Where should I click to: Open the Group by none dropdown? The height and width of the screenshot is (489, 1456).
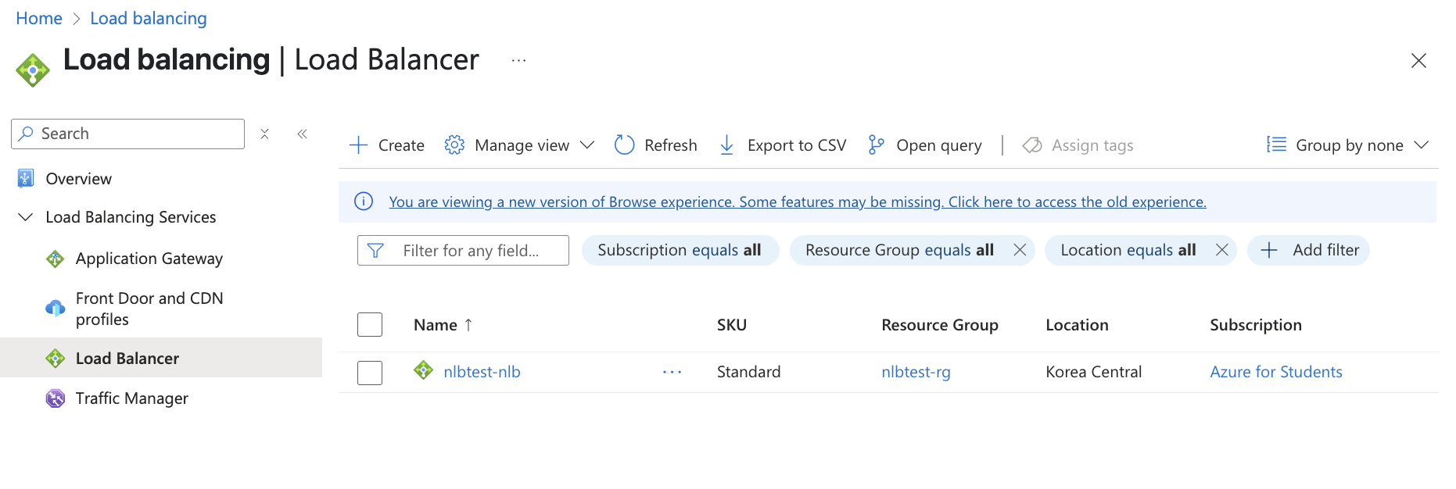point(1348,145)
